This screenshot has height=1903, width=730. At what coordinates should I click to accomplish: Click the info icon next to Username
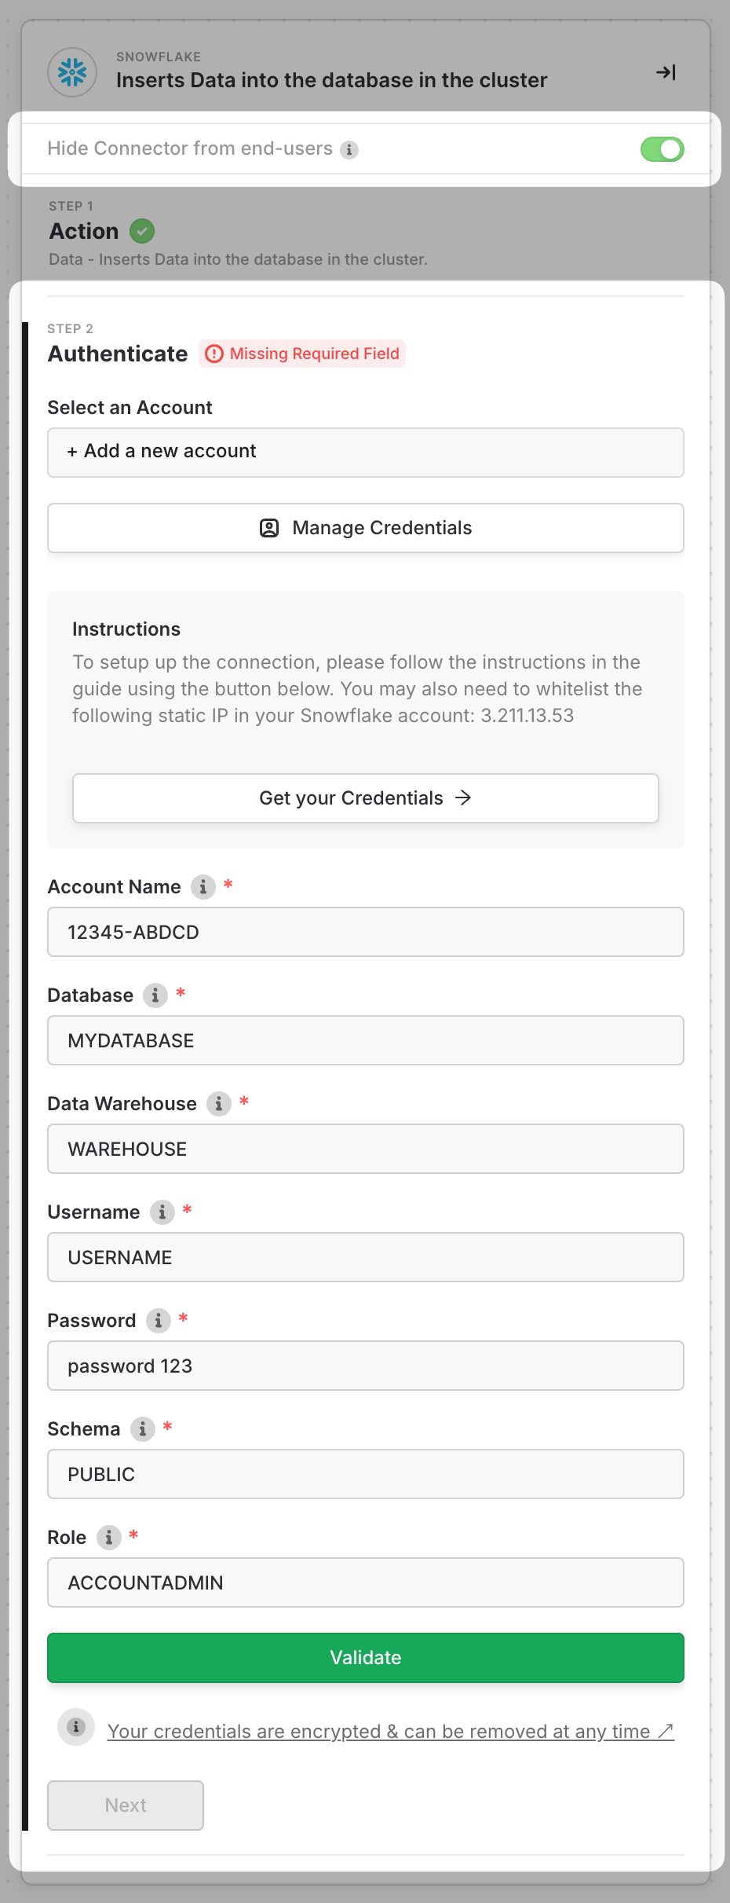[x=162, y=1212]
